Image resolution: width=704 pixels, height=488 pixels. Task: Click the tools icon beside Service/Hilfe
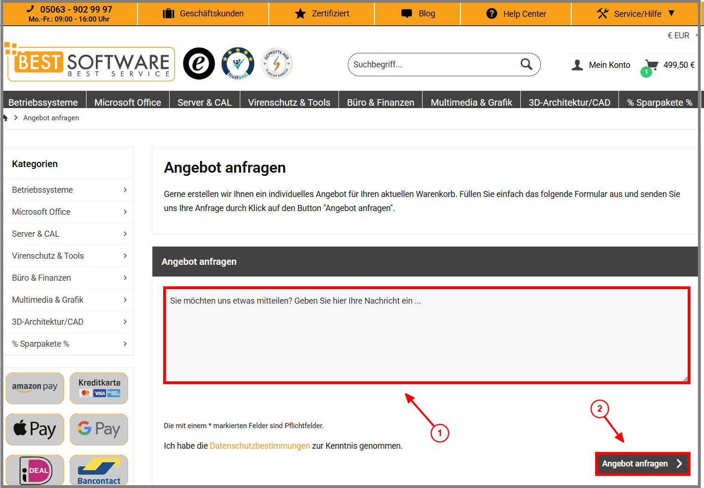(x=602, y=14)
